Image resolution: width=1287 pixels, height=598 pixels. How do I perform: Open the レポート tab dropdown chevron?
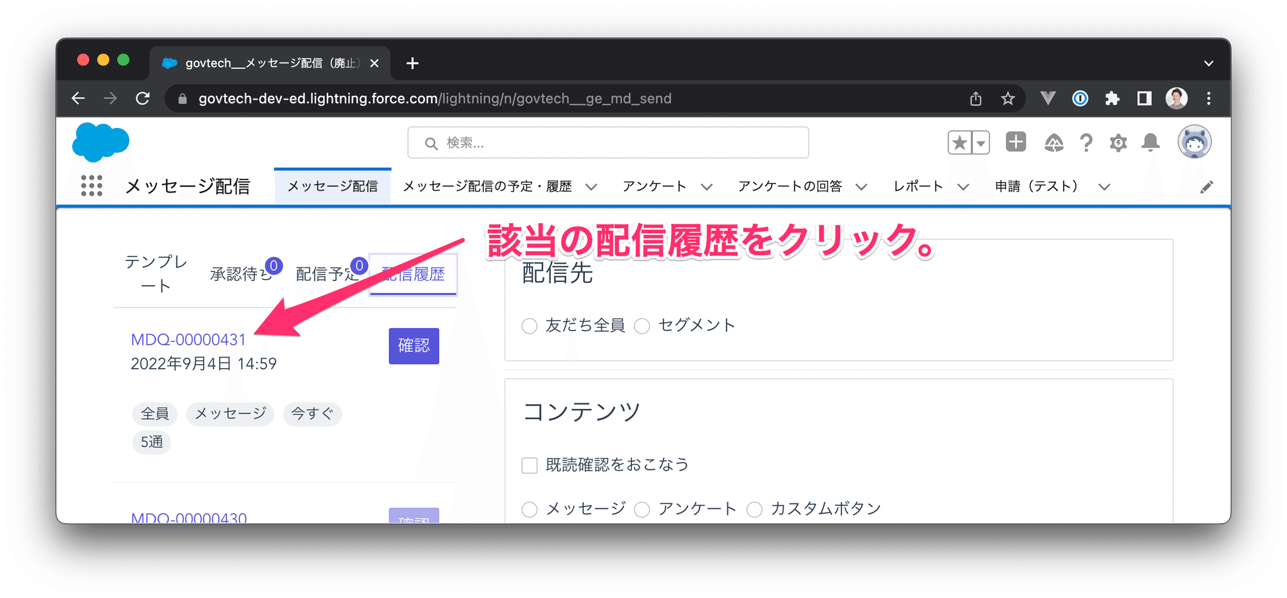click(963, 187)
